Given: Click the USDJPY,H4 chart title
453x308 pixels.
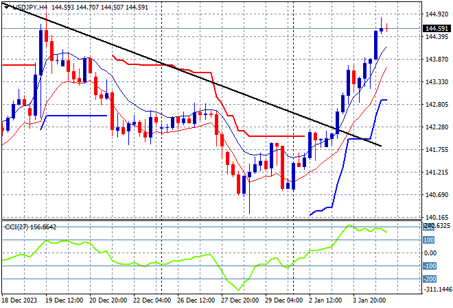Looking at the screenshot, I should click(29, 8).
